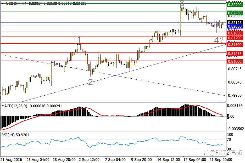Click the RSI scale value 70
The height and width of the screenshot is (163, 245).
pyautogui.click(x=229, y=139)
